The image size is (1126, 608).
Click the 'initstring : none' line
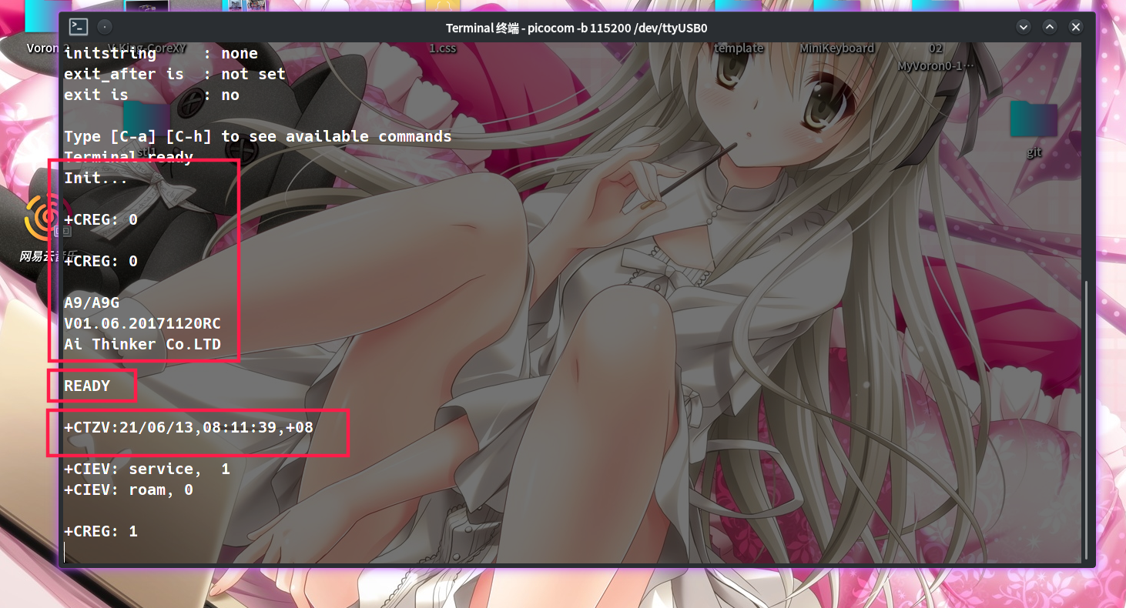pyautogui.click(x=161, y=53)
